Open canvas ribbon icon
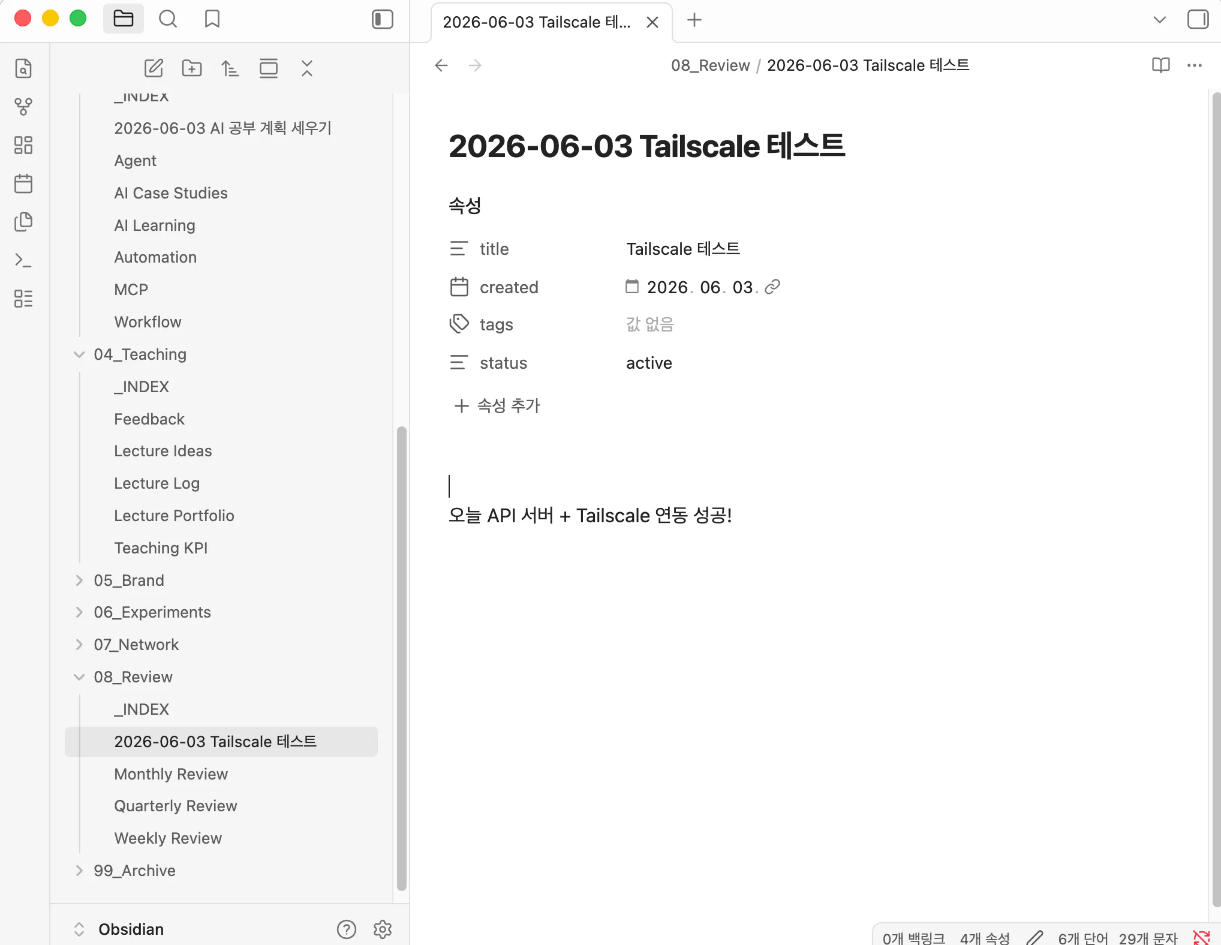 [23, 145]
